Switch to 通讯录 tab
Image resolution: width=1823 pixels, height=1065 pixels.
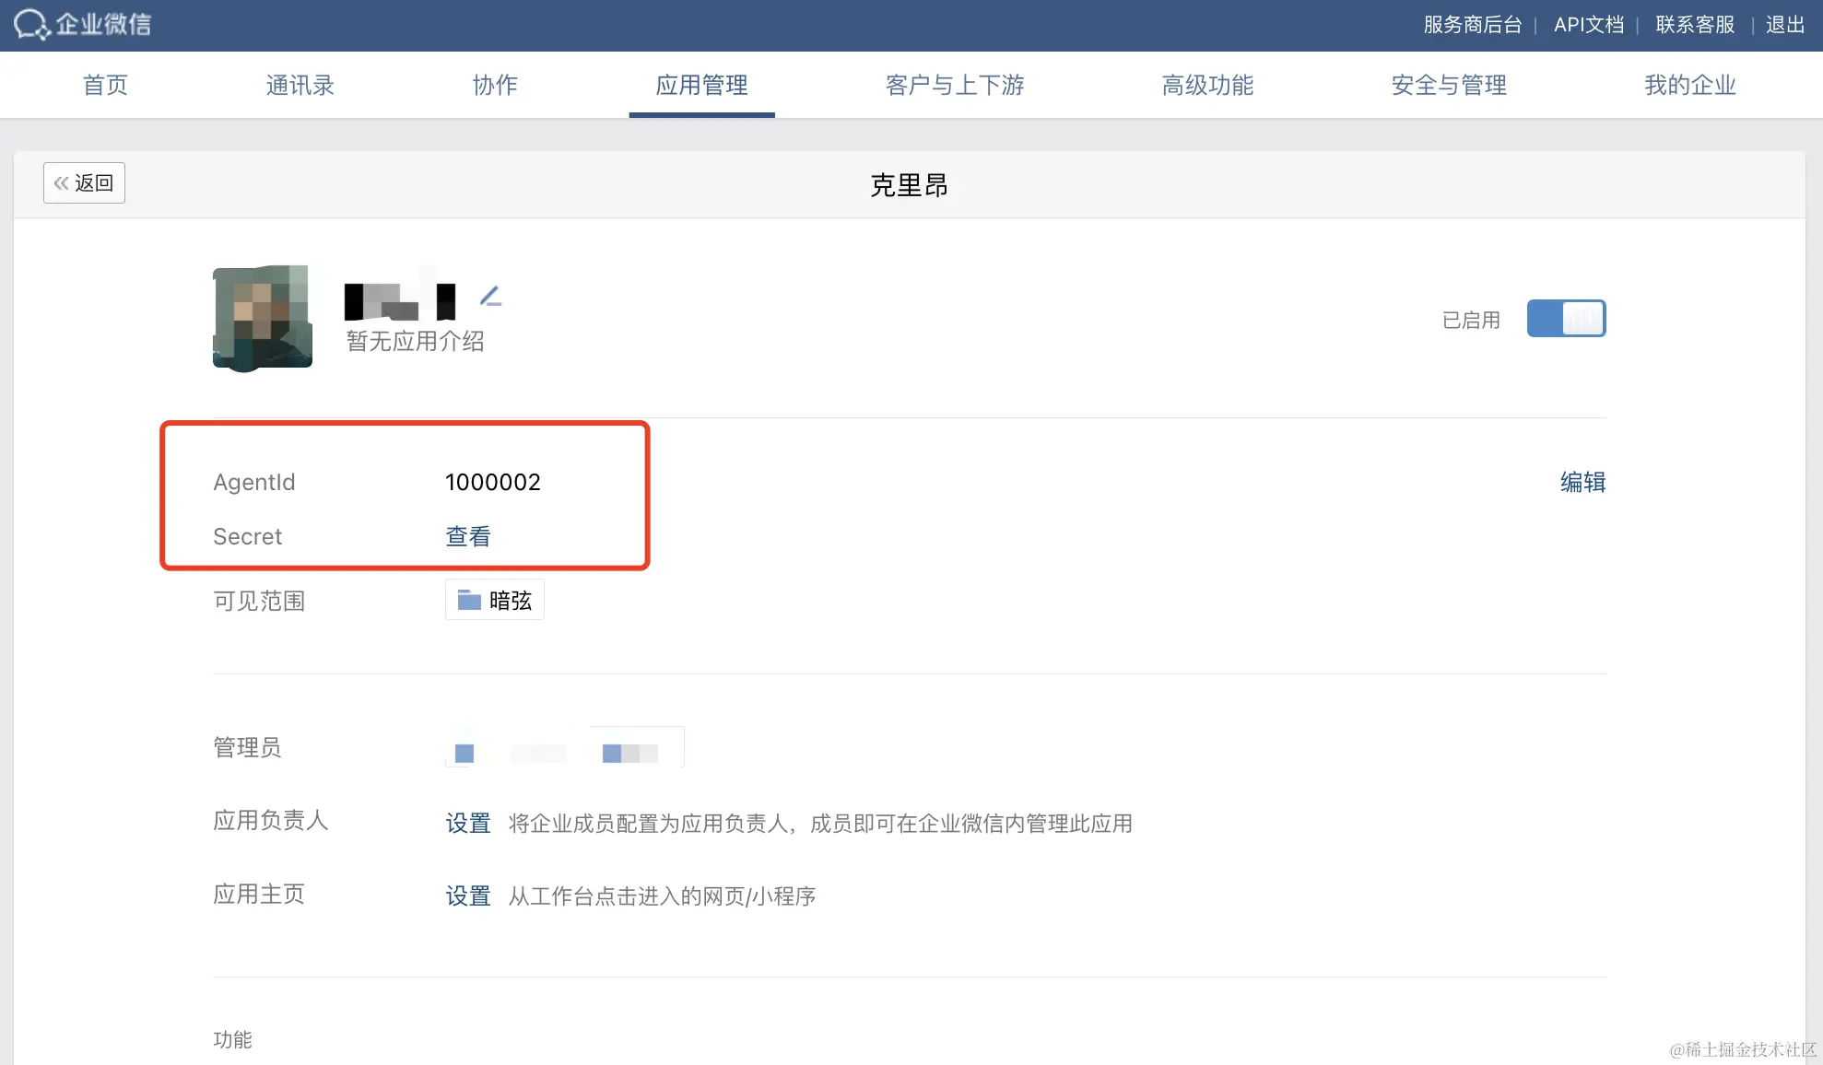pyautogui.click(x=300, y=86)
